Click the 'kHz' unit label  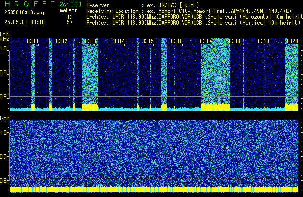click(4, 39)
